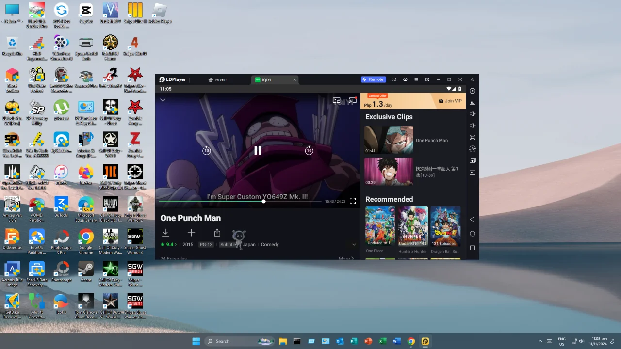Viewport: 621px width, 349px height.
Task: Open the 9.4 star rating details
Action: 168,245
